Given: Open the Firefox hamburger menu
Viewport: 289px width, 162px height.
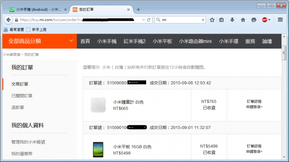Looking at the screenshot, I should click(x=280, y=20).
